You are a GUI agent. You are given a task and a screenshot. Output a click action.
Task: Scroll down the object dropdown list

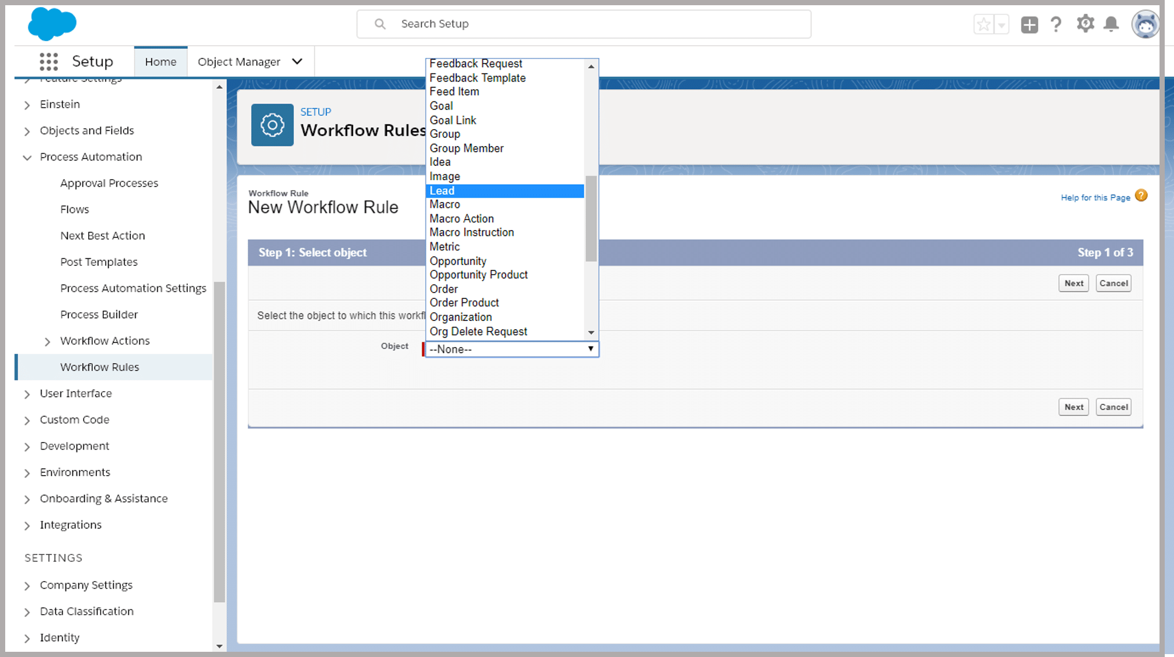(x=592, y=331)
